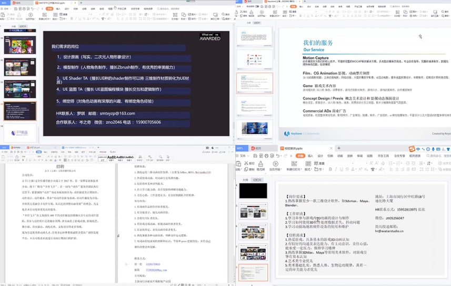Click Bold B icon in bottom-right window
This screenshot has height=286, width=451.
[x=330, y=169]
